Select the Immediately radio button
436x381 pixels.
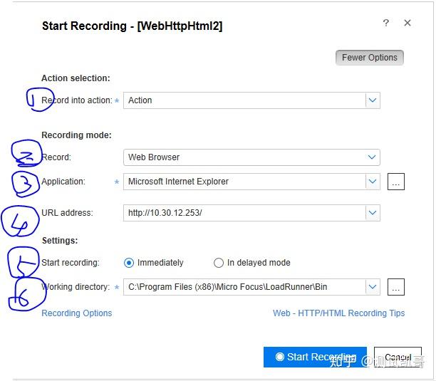point(129,263)
